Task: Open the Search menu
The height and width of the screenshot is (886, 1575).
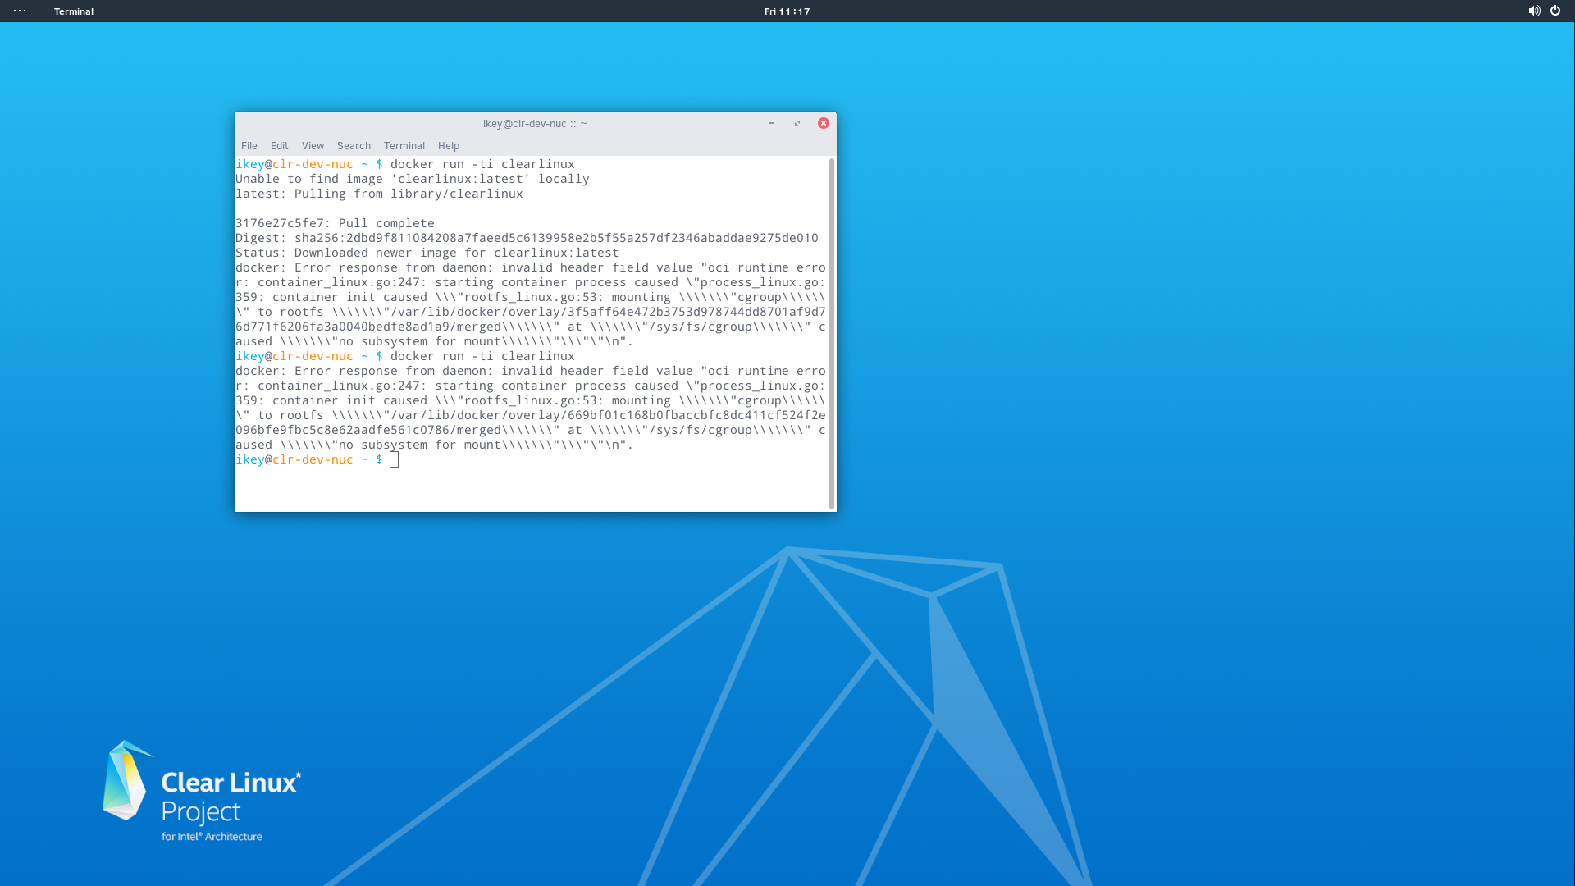Action: tap(354, 146)
